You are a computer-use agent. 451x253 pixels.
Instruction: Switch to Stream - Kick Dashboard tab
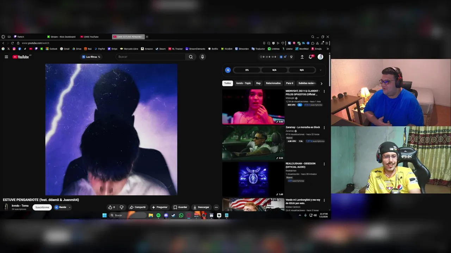click(62, 37)
